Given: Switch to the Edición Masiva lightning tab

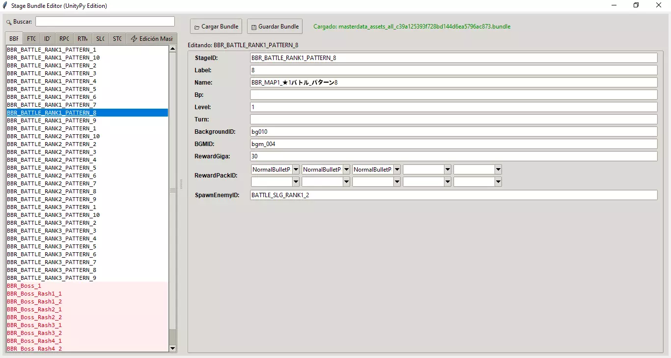Looking at the screenshot, I should click(x=152, y=39).
